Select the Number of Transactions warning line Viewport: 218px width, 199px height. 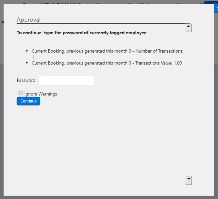107,51
